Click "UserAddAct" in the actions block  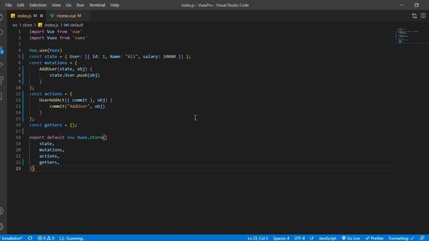(x=52, y=100)
